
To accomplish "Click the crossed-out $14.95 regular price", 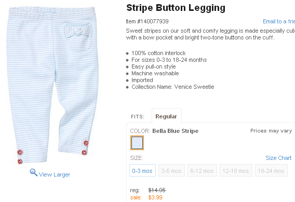I will (157, 190).
